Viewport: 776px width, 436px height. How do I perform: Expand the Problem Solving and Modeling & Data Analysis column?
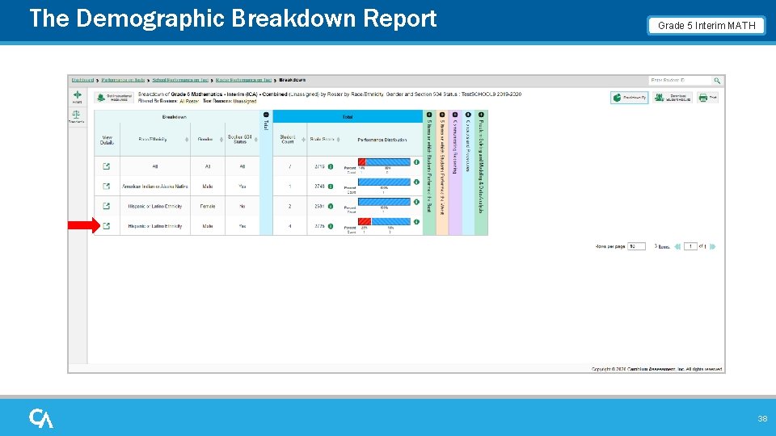pos(481,115)
